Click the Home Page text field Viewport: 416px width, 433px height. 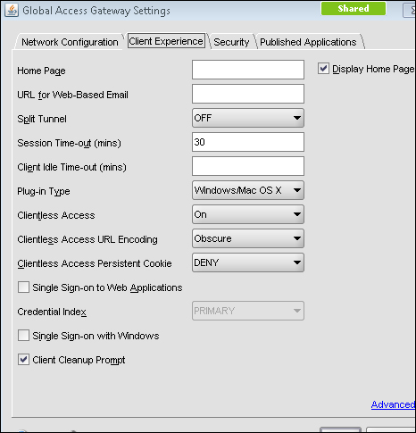coord(248,70)
